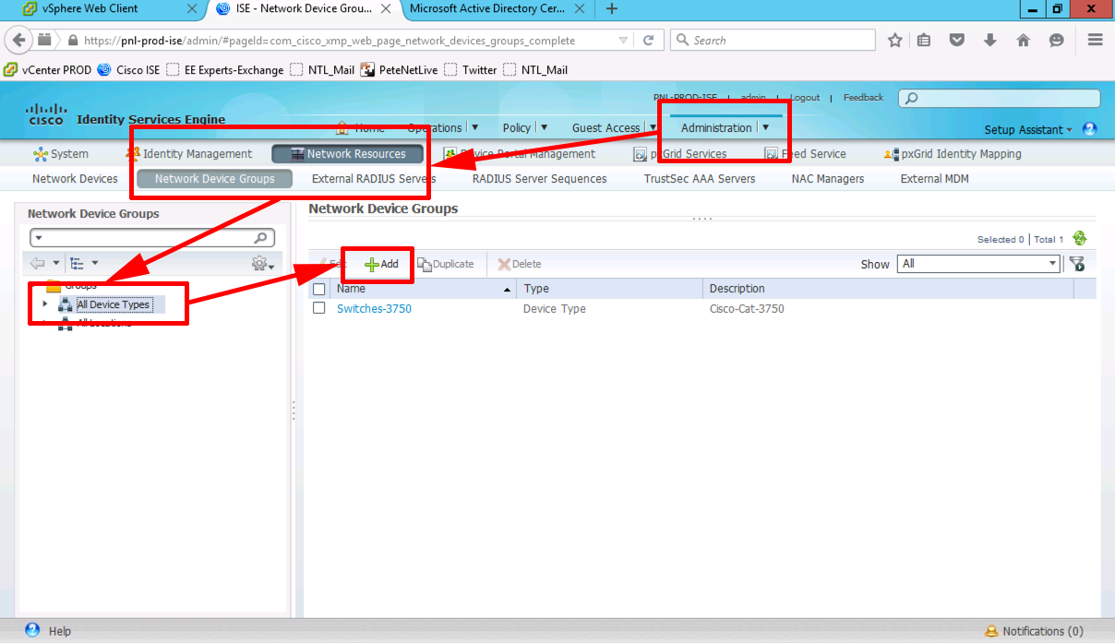Image resolution: width=1115 pixels, height=643 pixels.
Task: Click the magnifier in the tree search box
Action: [262, 238]
